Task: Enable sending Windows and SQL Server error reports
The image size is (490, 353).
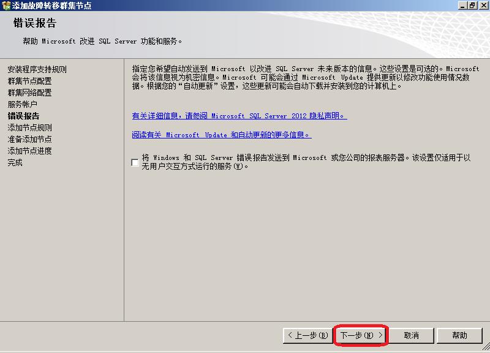Action: pyautogui.click(x=135, y=162)
